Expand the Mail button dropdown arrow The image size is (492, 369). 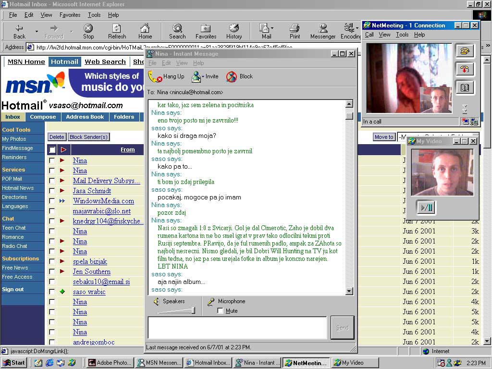click(x=272, y=28)
